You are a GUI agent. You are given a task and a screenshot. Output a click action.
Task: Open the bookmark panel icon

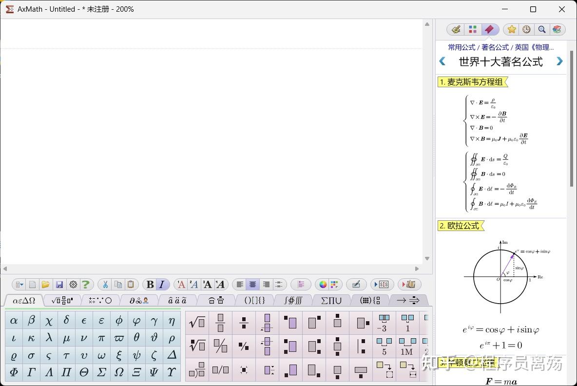[x=490, y=29]
